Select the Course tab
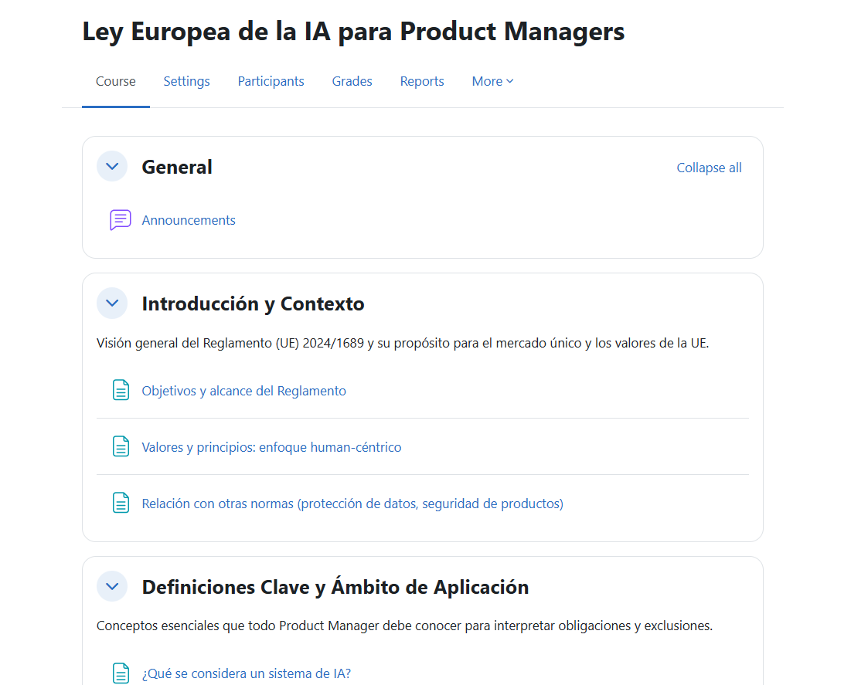The height and width of the screenshot is (685, 851). (116, 81)
